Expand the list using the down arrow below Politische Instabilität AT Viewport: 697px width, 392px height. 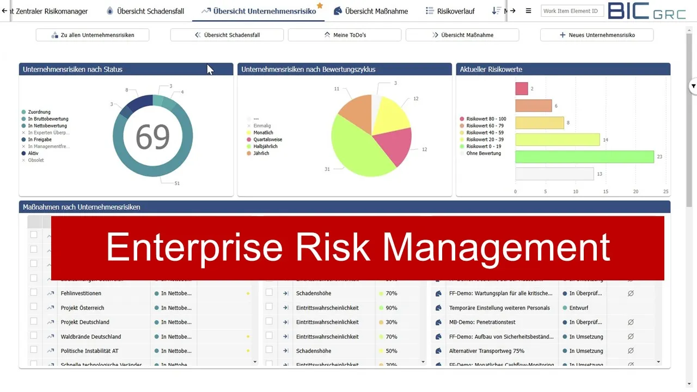point(255,362)
